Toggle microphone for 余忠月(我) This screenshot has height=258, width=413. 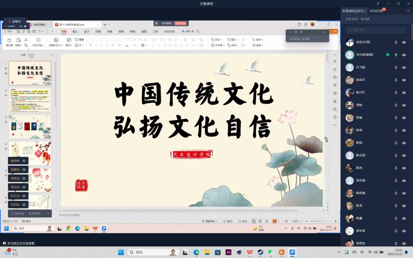pyautogui.click(x=396, y=42)
